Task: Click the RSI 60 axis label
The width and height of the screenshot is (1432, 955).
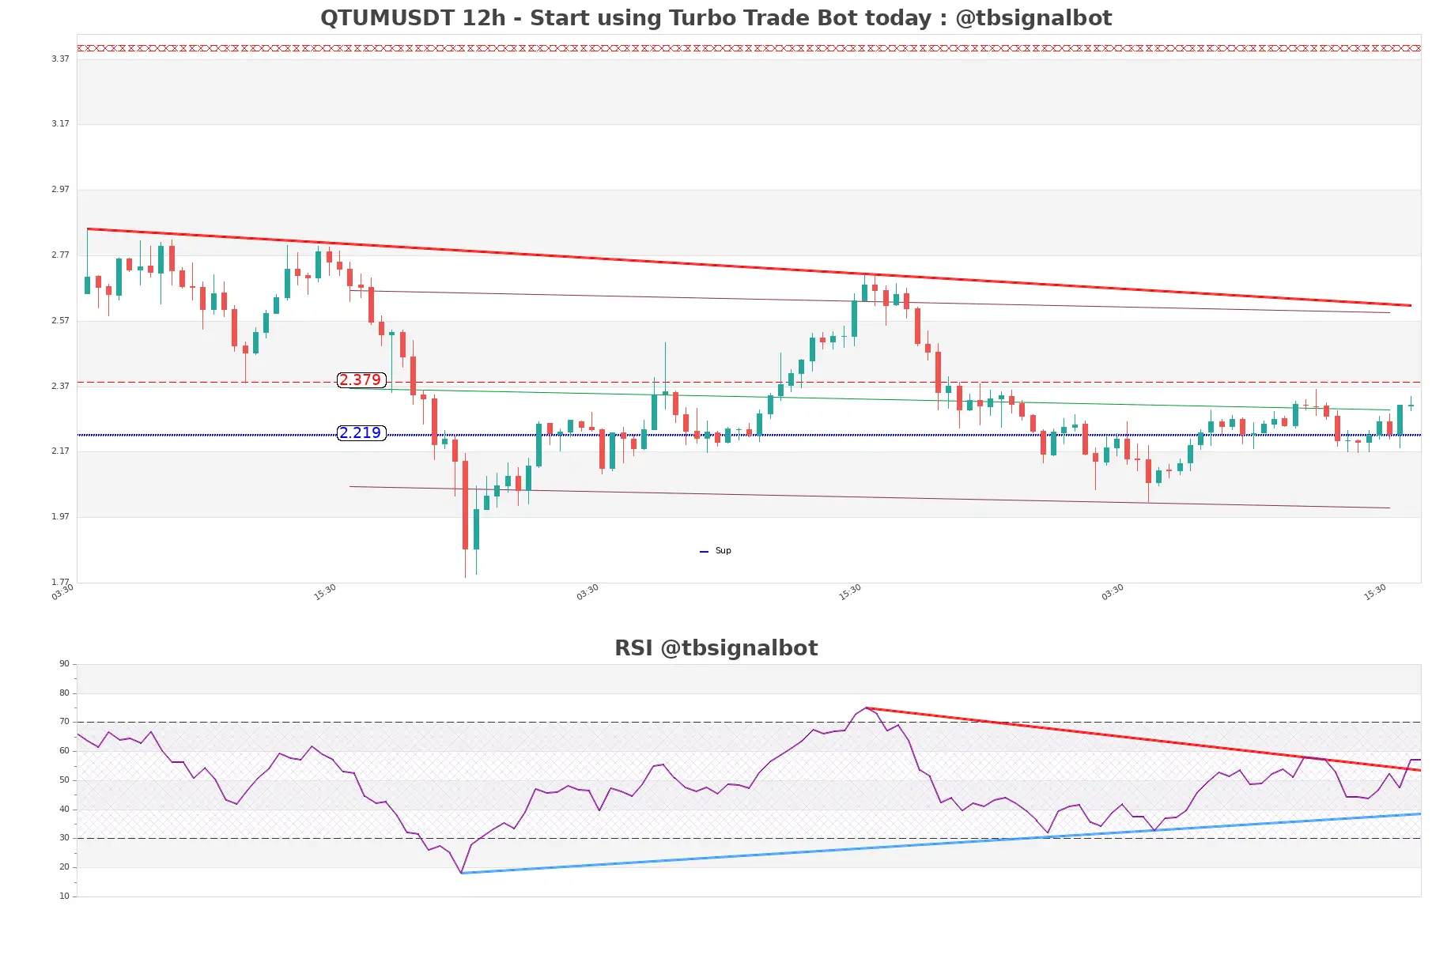Action: click(x=64, y=751)
